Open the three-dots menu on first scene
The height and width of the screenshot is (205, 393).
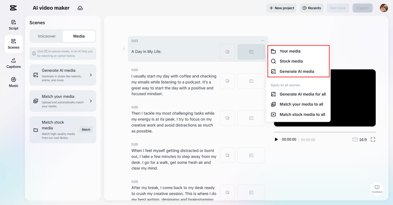(x=263, y=41)
